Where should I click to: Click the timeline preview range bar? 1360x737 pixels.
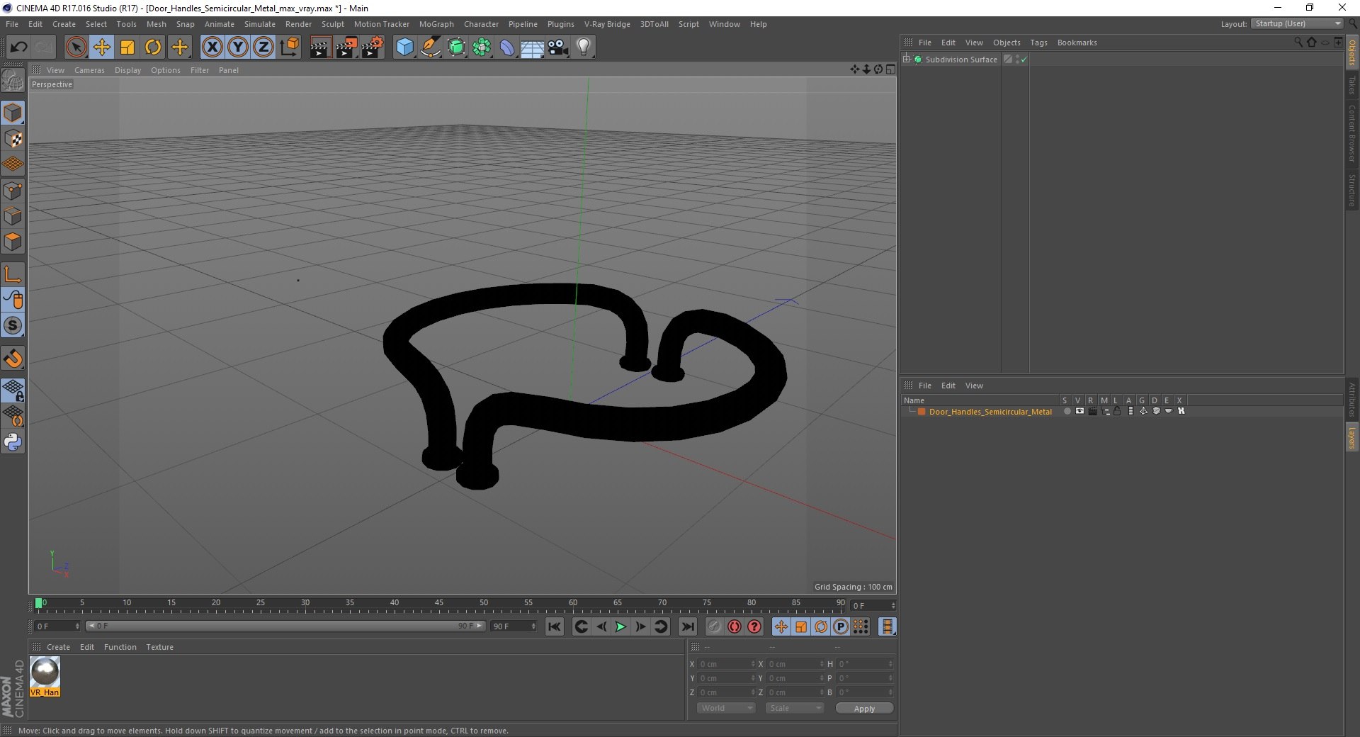285,626
